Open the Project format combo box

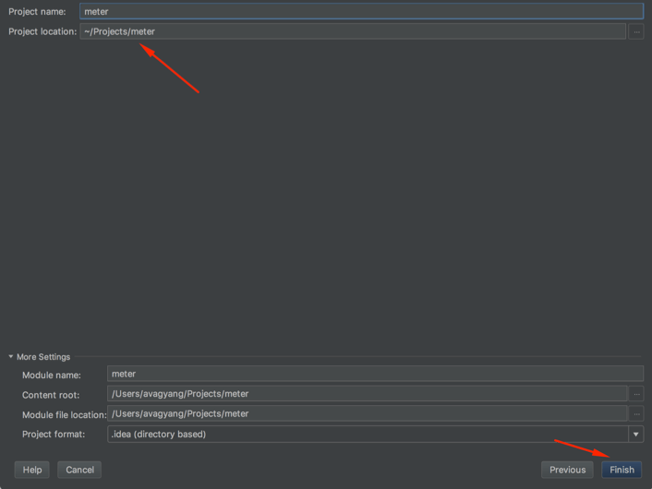(x=367, y=434)
